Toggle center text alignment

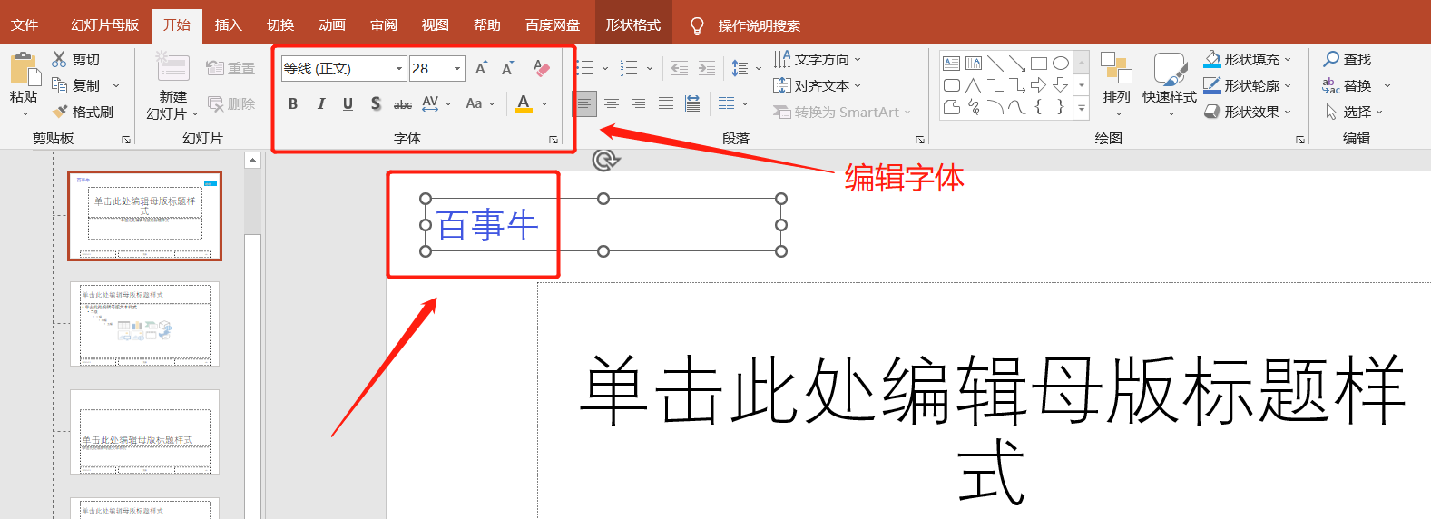(x=612, y=103)
